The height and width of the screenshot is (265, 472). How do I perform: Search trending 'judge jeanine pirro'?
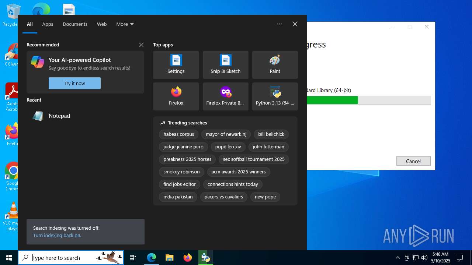click(183, 147)
